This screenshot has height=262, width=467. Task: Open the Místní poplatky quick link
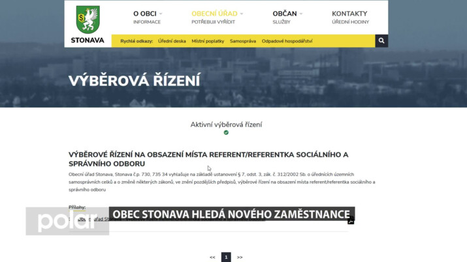coord(208,41)
